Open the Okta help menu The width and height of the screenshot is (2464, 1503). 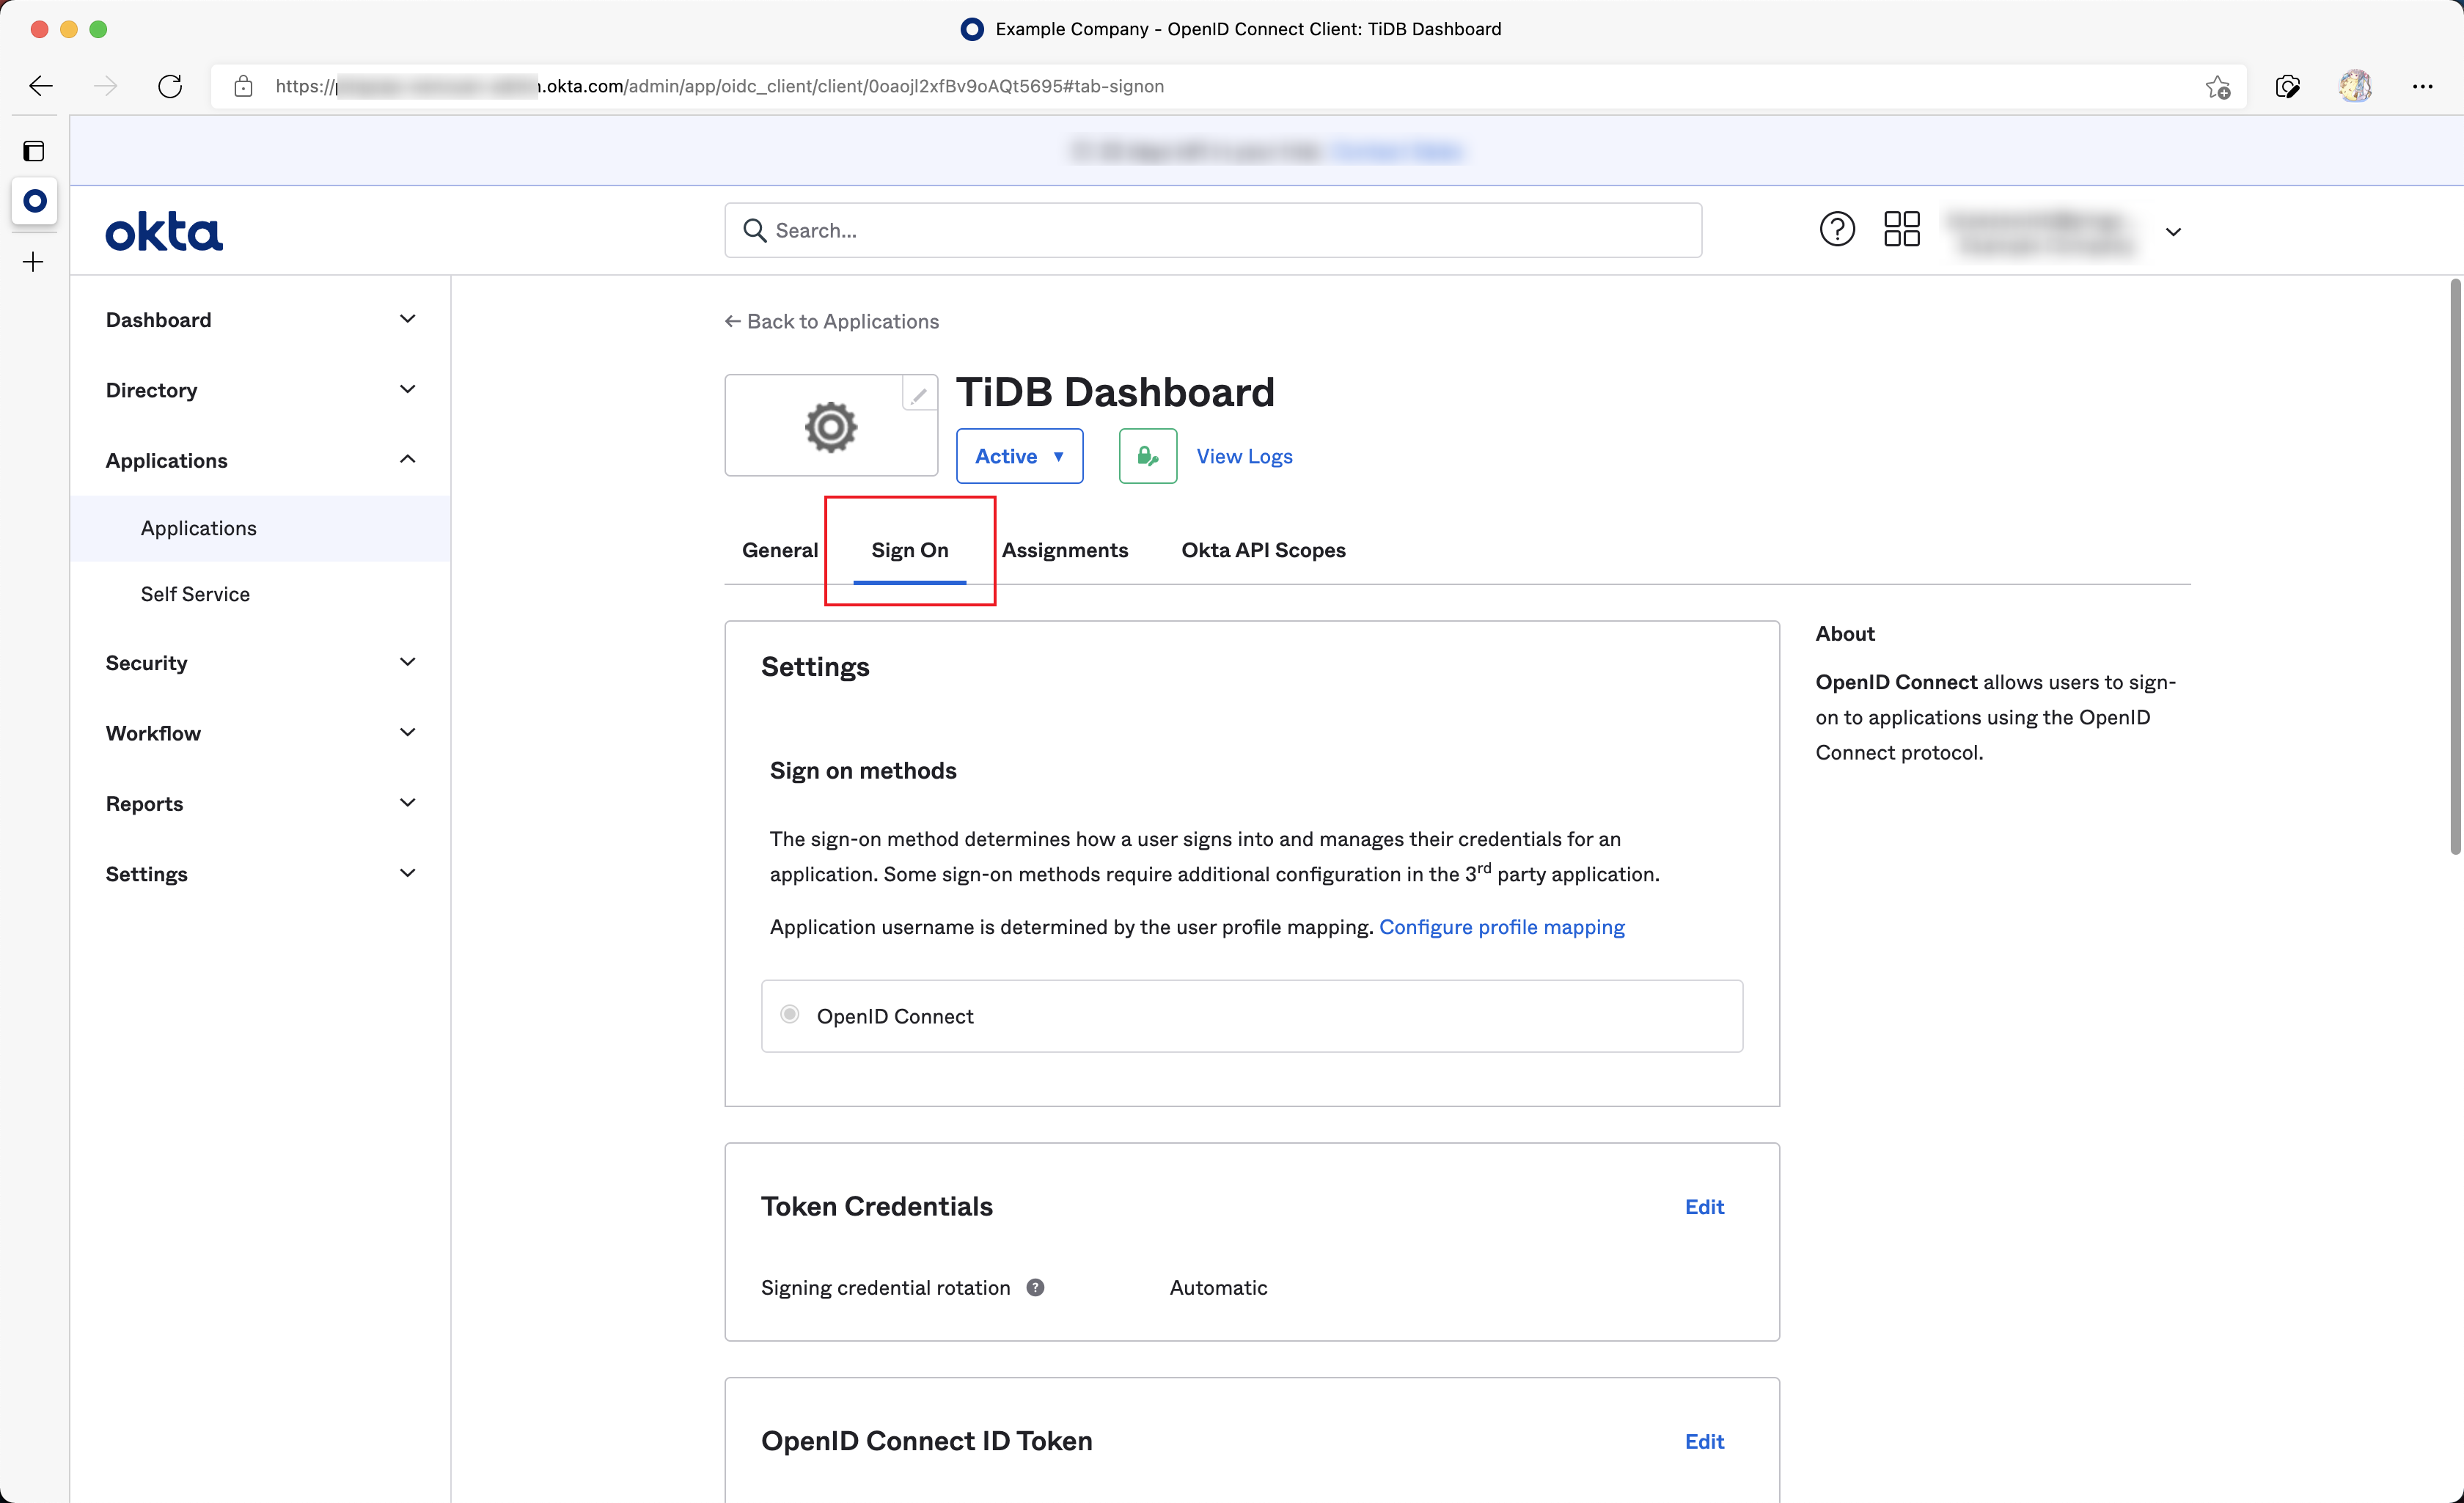click(x=1836, y=229)
